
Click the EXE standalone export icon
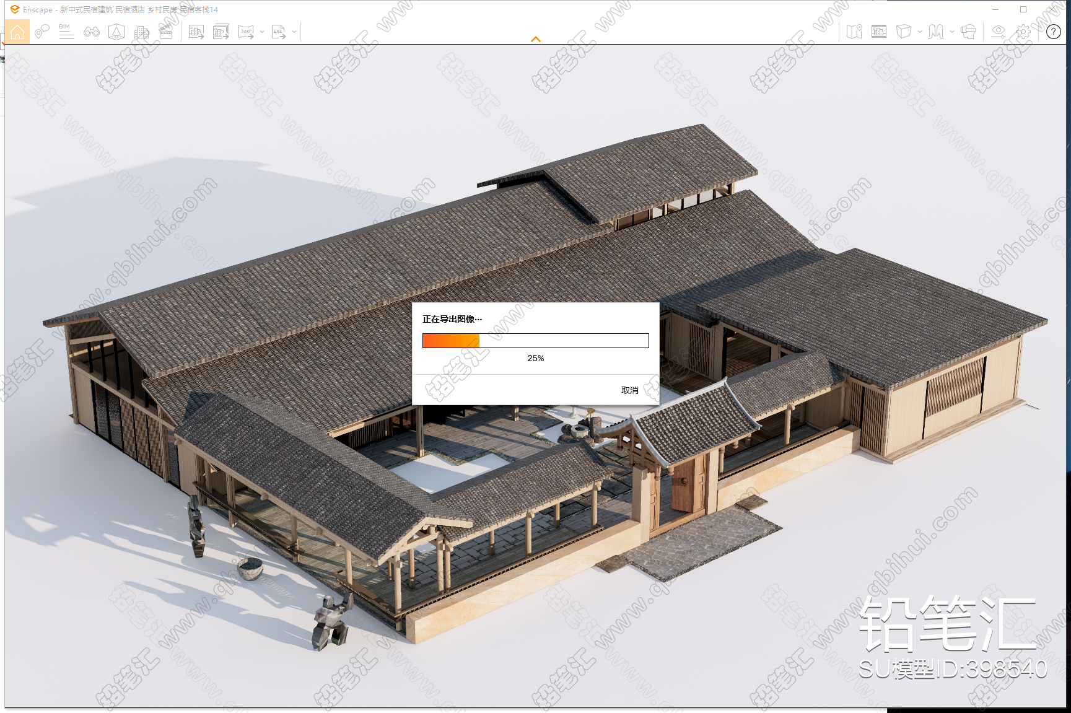point(279,32)
